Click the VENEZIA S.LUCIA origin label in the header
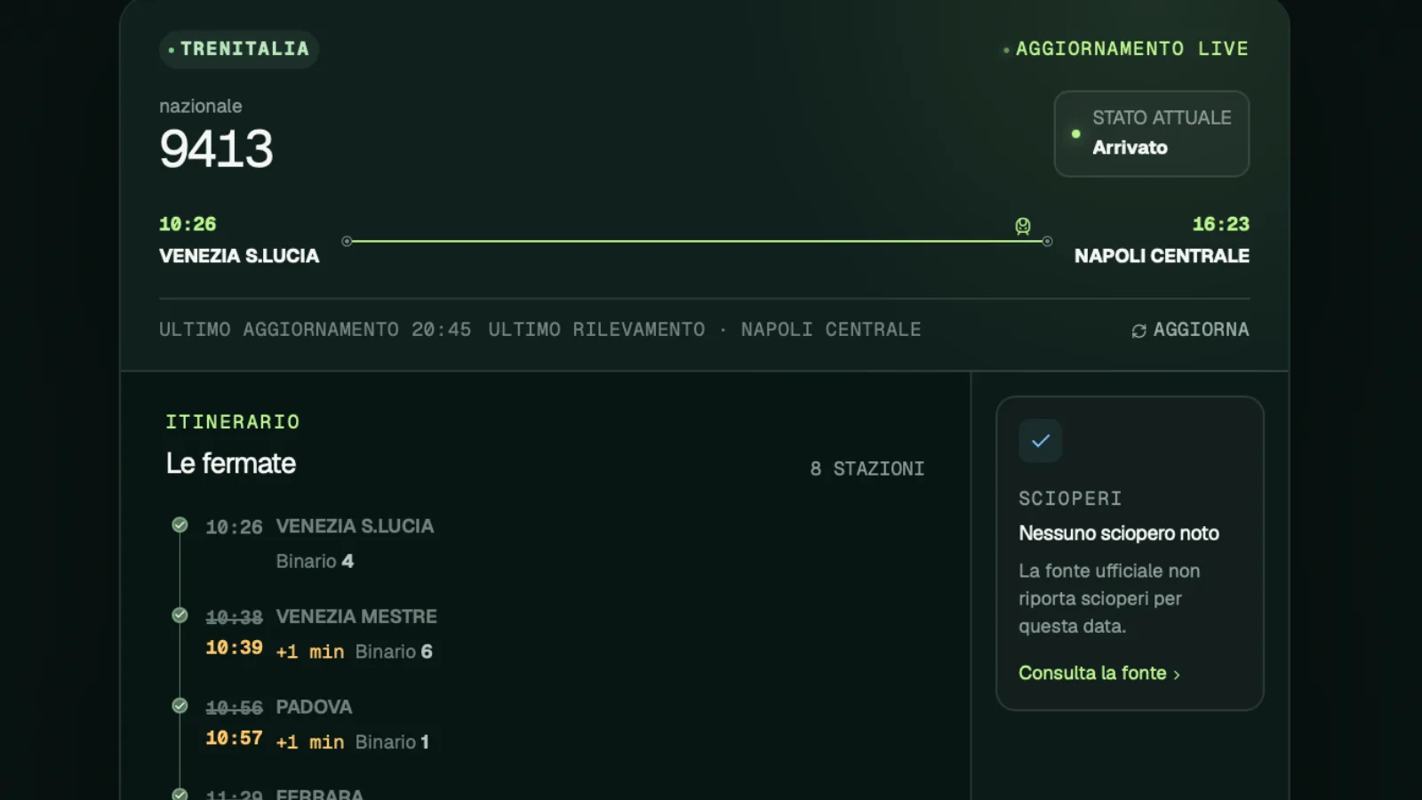Screen dimensions: 1422x800 (x=239, y=256)
